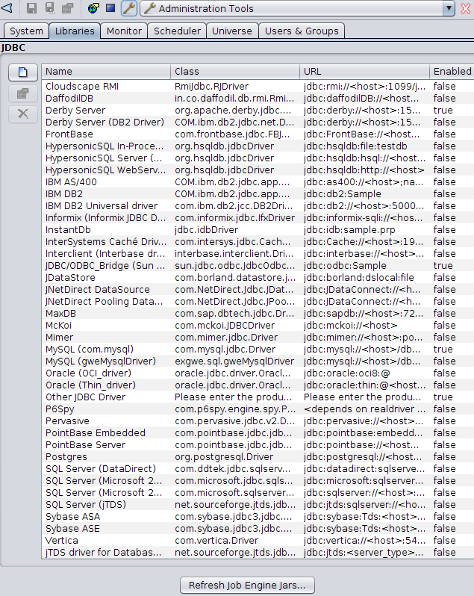Select the Derby Server row name
Viewport: 474px width, 596px height.
(x=75, y=111)
